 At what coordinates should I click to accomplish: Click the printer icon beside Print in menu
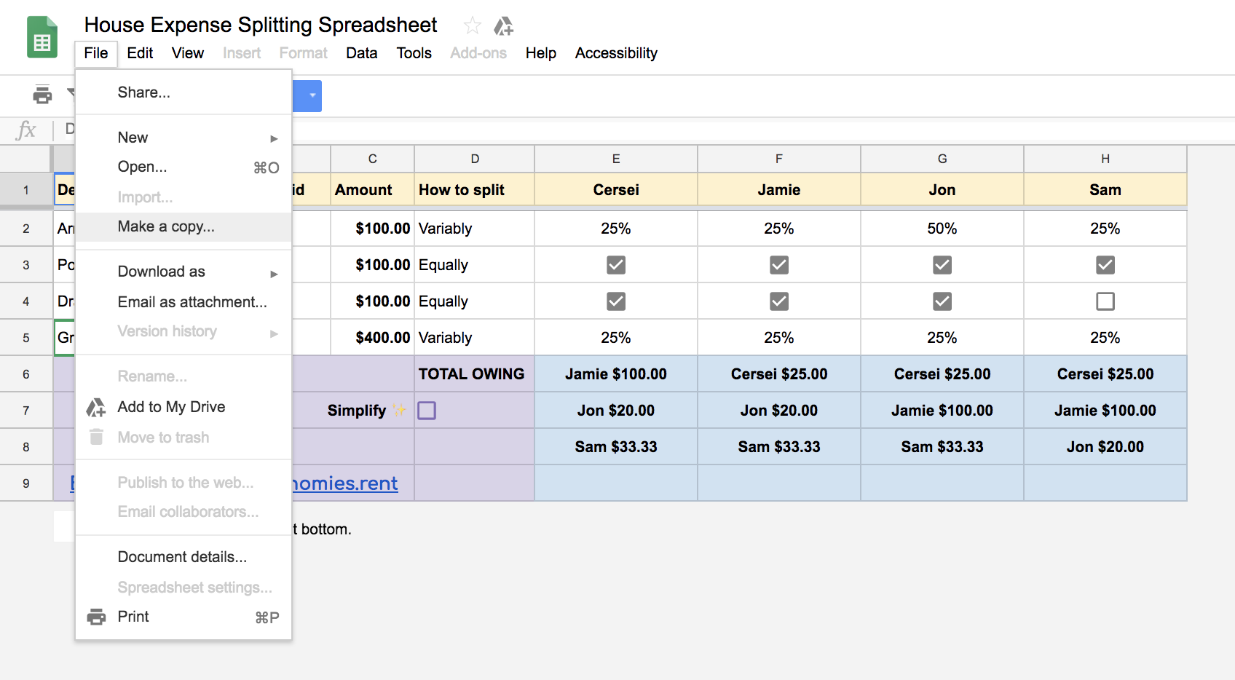[x=96, y=617]
